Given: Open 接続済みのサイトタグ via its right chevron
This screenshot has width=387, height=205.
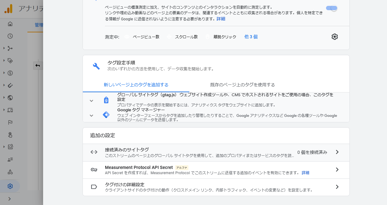Looking at the screenshot, I should (337, 152).
